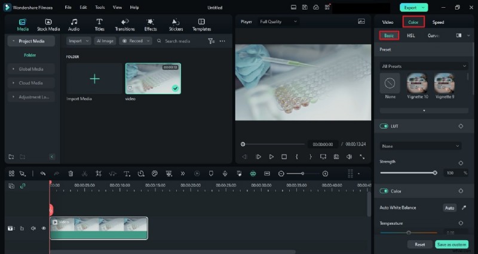The width and height of the screenshot is (478, 254).
Task: Hide the video track with eye icon
Action: pyautogui.click(x=44, y=228)
